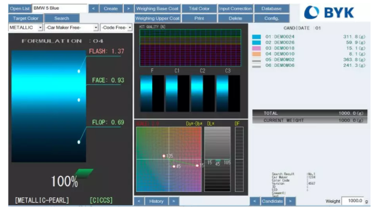Click the 01 DEMO024 color swatch
Screen dimensions: 377x211
point(257,37)
